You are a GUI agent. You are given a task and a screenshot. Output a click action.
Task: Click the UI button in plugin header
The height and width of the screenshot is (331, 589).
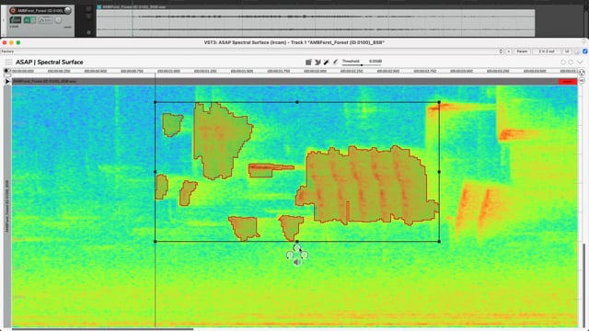coord(567,51)
